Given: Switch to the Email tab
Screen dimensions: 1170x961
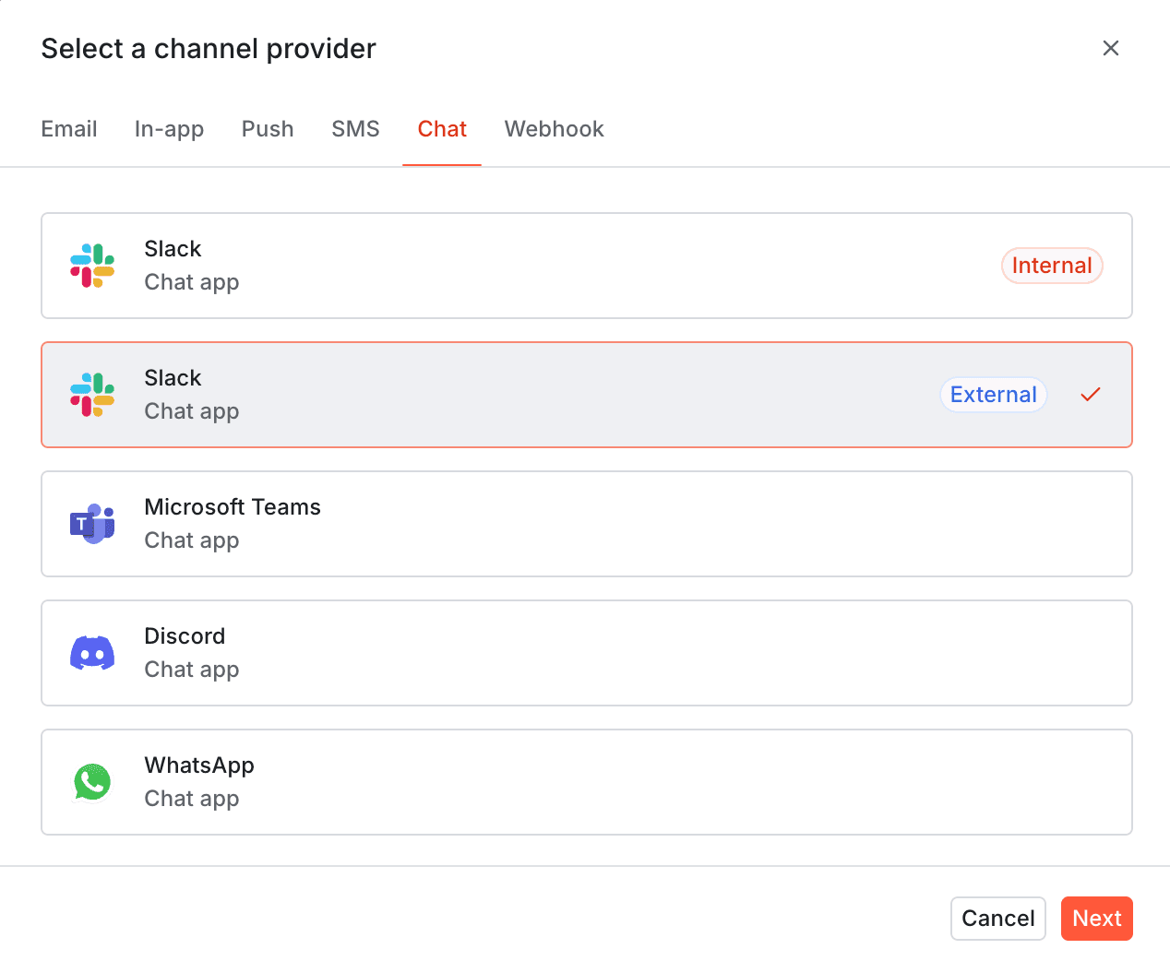Looking at the screenshot, I should click(x=69, y=129).
